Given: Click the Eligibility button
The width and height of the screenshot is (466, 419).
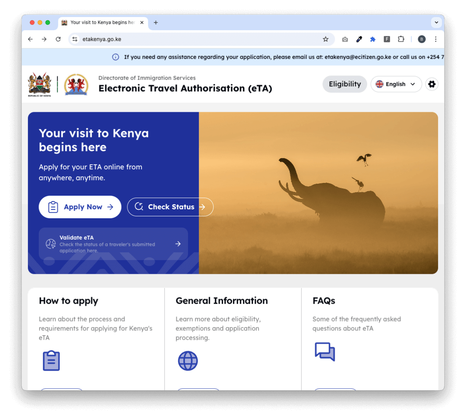Looking at the screenshot, I should coord(345,84).
